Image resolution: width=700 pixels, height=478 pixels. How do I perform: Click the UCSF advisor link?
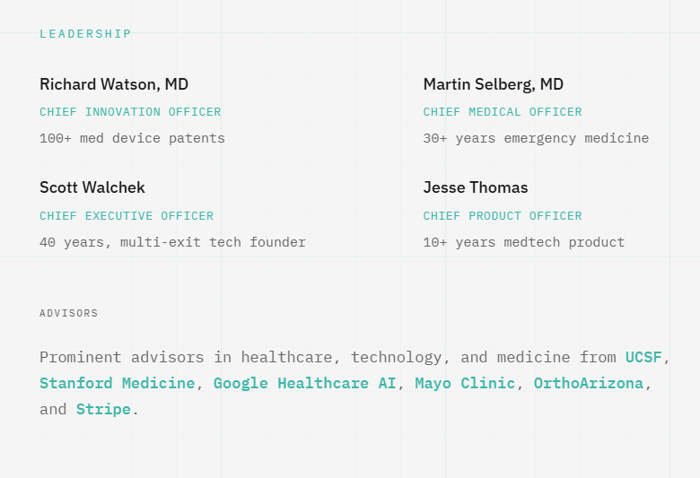pos(643,357)
